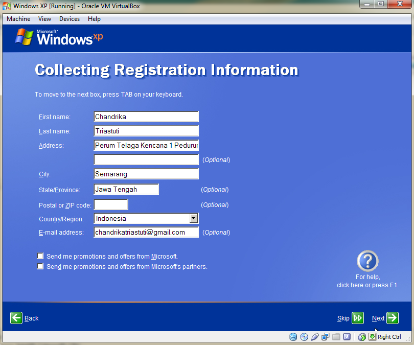
Task: Enable promotions from Microsoft's partners
Action: coord(40,266)
